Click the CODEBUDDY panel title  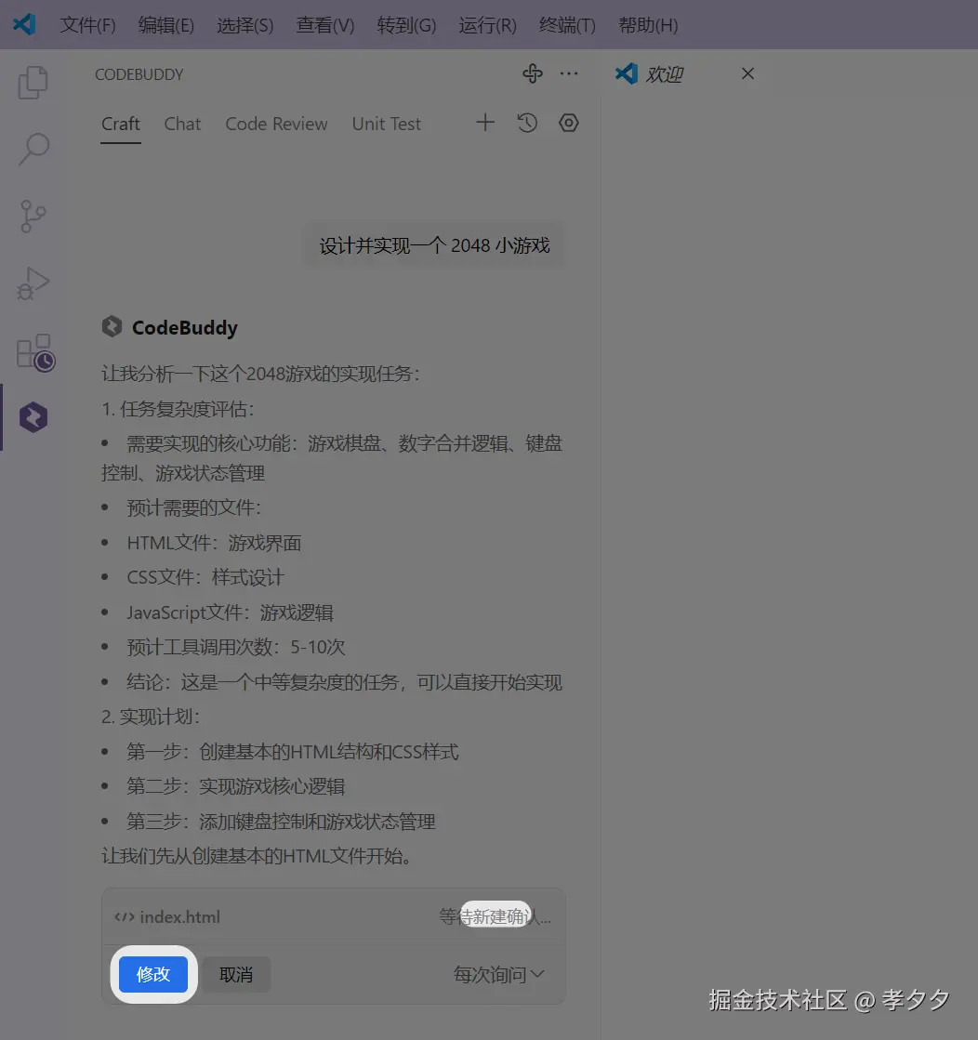point(139,74)
